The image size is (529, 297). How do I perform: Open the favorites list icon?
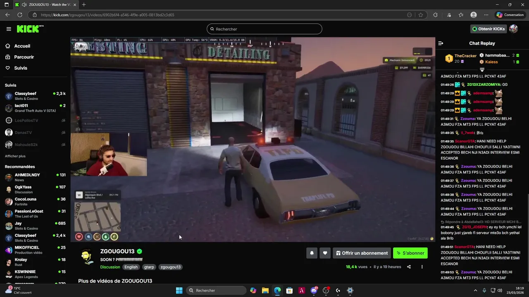click(x=461, y=15)
